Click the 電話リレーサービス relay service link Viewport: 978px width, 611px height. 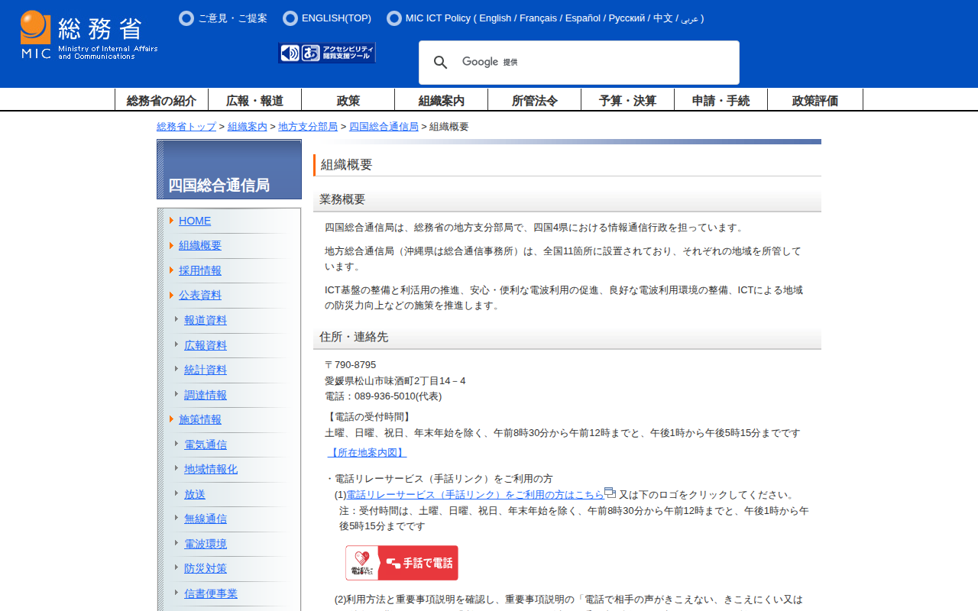click(x=474, y=495)
